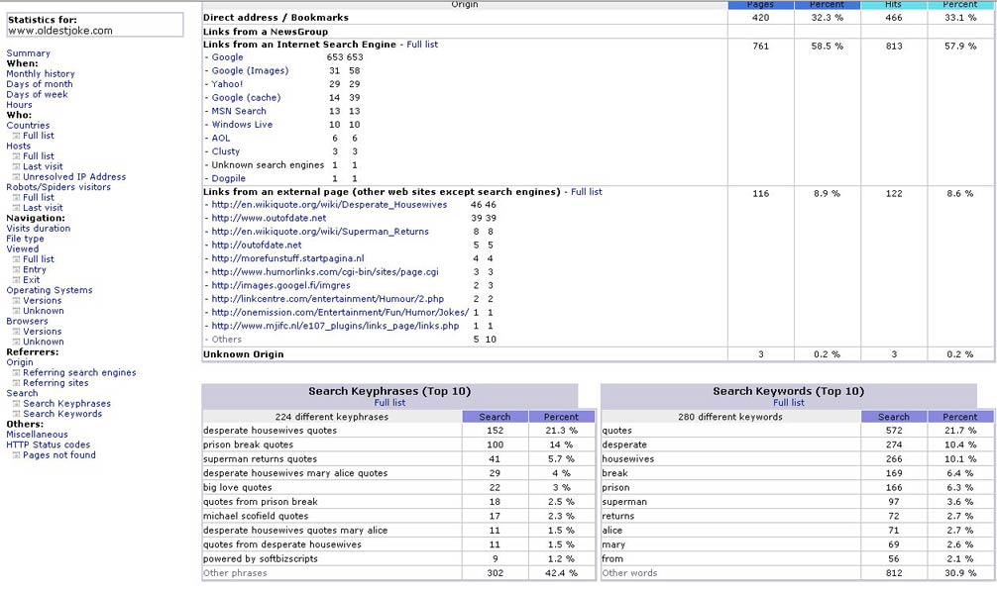Screen dimensions: 997x592
Task: Open Last visit under Robots/Spiders visitors
Action: (x=43, y=208)
